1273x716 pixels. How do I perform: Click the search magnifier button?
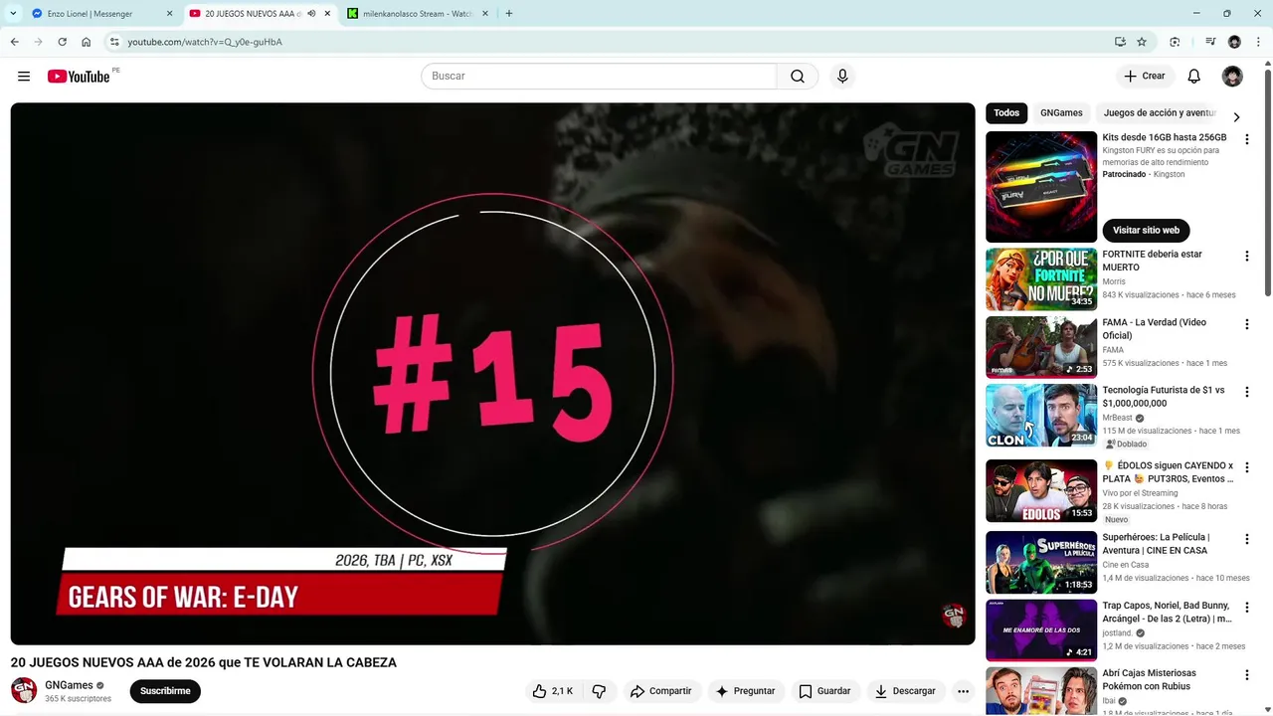(798, 77)
